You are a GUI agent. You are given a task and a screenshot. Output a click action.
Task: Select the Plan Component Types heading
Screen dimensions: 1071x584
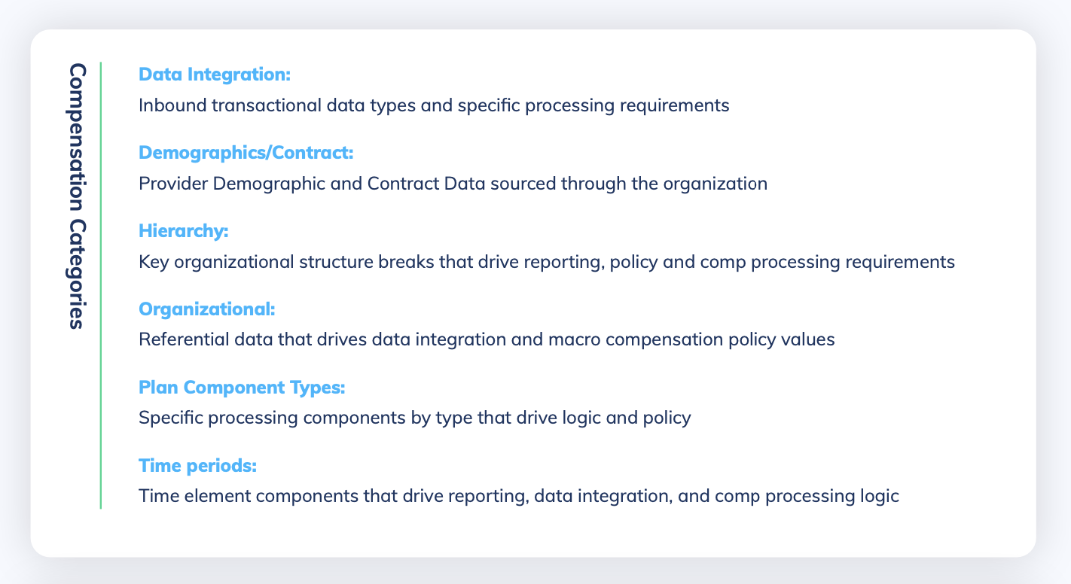coord(243,388)
